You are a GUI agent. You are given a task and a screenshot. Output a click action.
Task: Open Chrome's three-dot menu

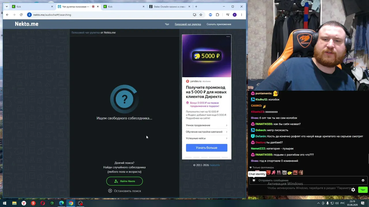tap(242, 15)
